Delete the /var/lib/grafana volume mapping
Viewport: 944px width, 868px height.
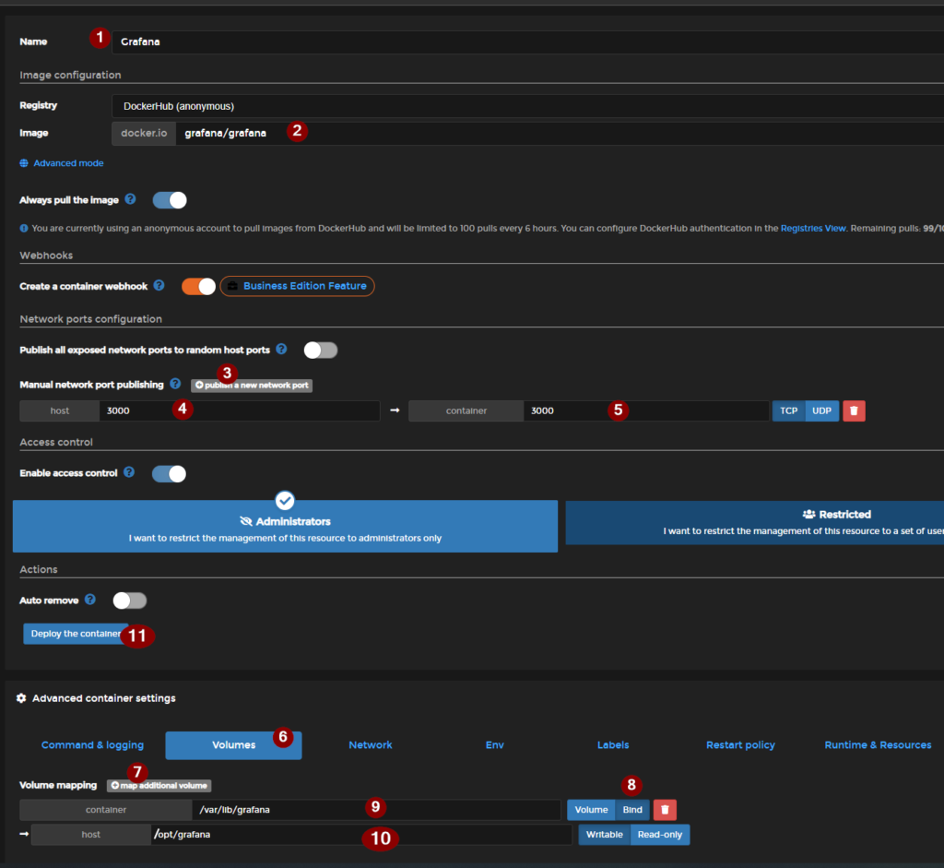coord(665,810)
